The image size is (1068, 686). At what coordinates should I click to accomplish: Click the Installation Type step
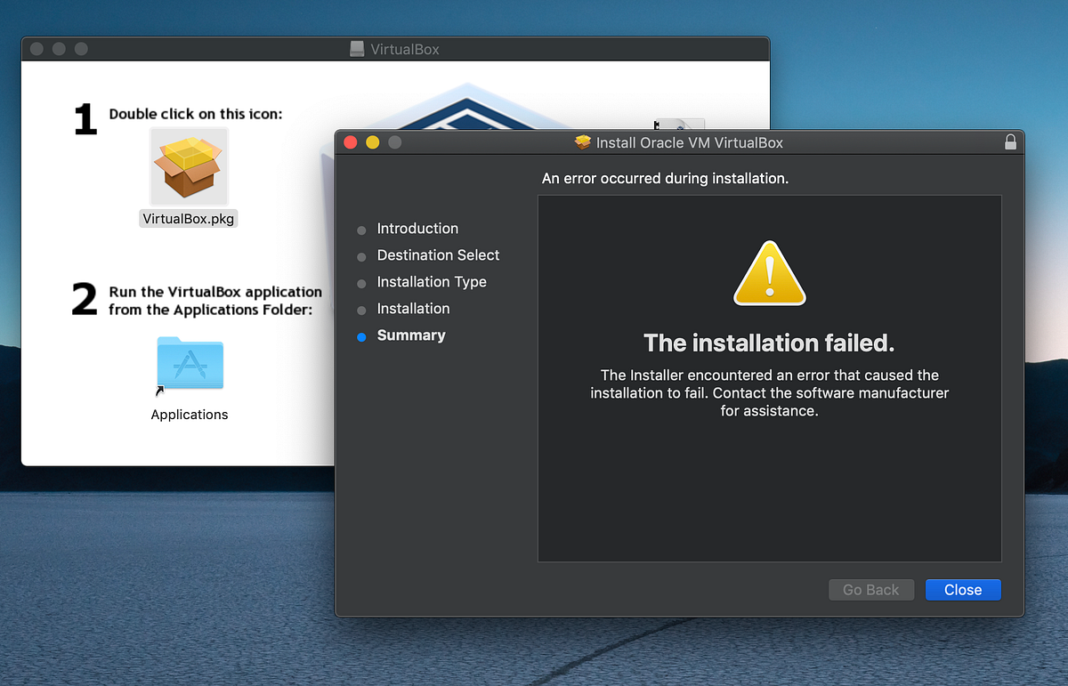431,282
